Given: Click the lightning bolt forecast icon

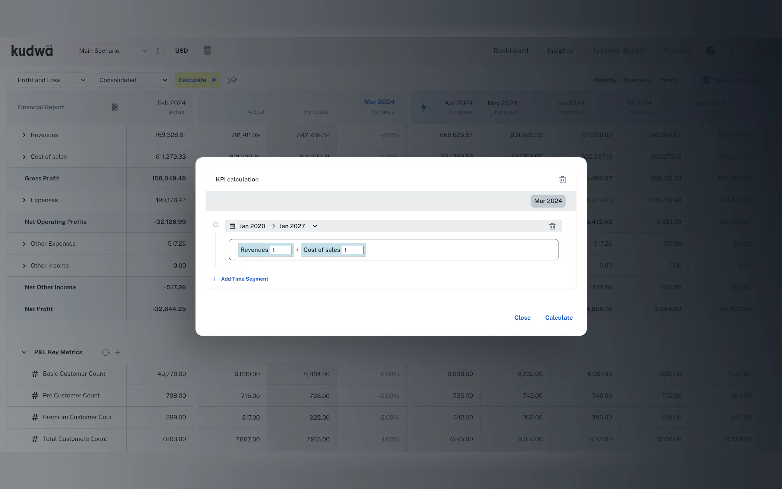Looking at the screenshot, I should click(423, 107).
